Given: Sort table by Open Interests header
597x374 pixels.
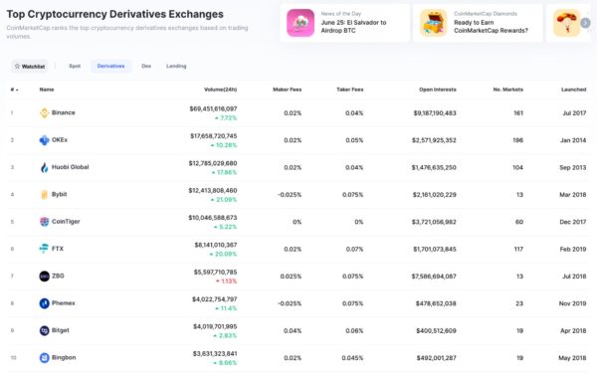Looking at the screenshot, I should coord(438,90).
